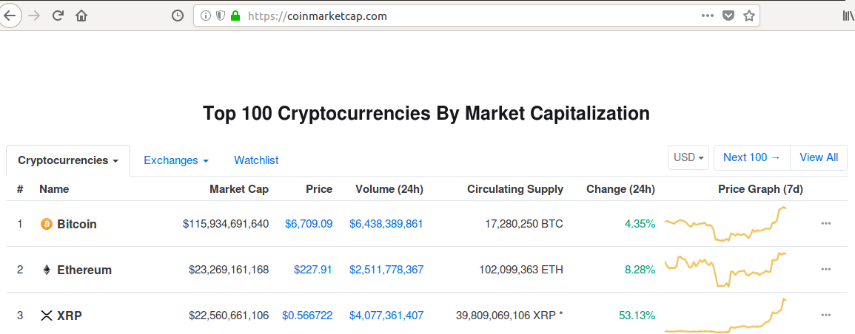Go to Next 100 cryptocurrencies

pos(752,157)
